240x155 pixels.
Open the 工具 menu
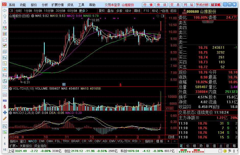81,5
